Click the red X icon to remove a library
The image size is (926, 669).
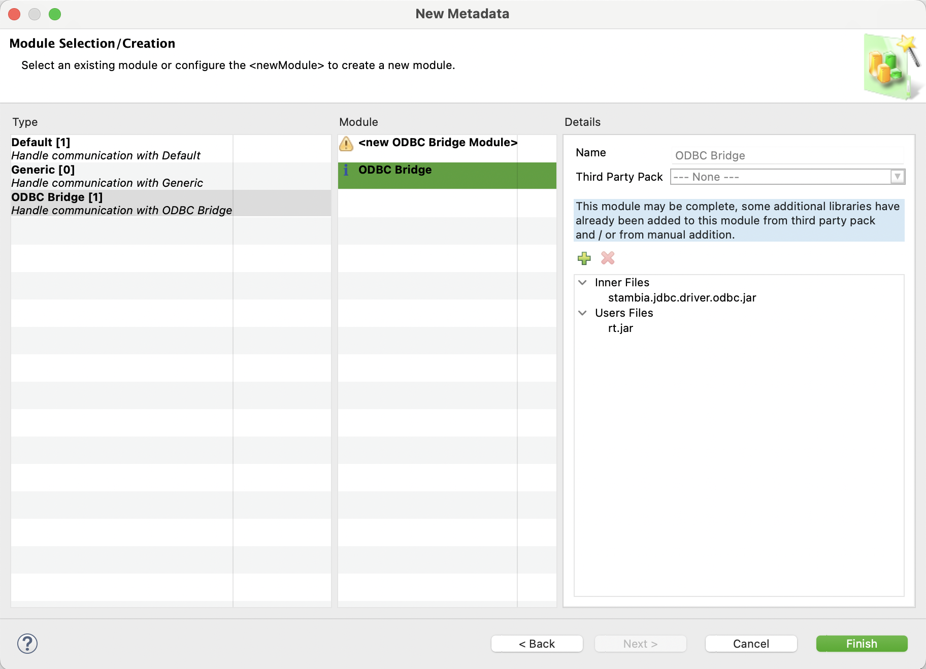(x=607, y=258)
